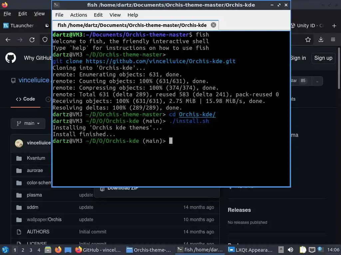Click the vinceliuice avatar in commit row
This screenshot has width=341, height=255.
(x=19, y=143)
